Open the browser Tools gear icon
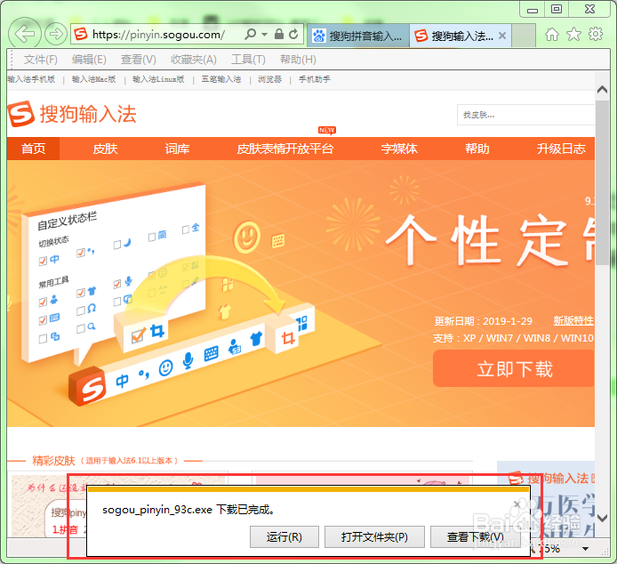617x564 pixels. 596,34
